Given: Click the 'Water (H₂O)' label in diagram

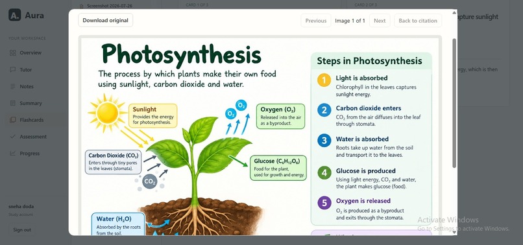Looking at the screenshot, I should 118,224.
